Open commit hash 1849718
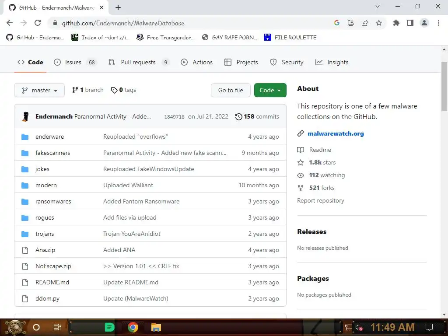 174,116
